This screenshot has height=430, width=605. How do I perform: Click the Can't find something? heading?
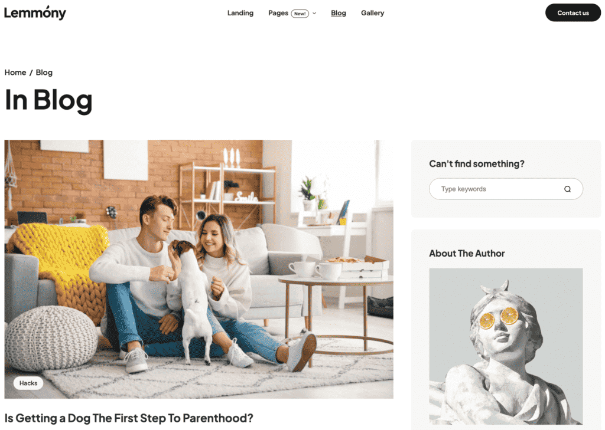pos(477,164)
